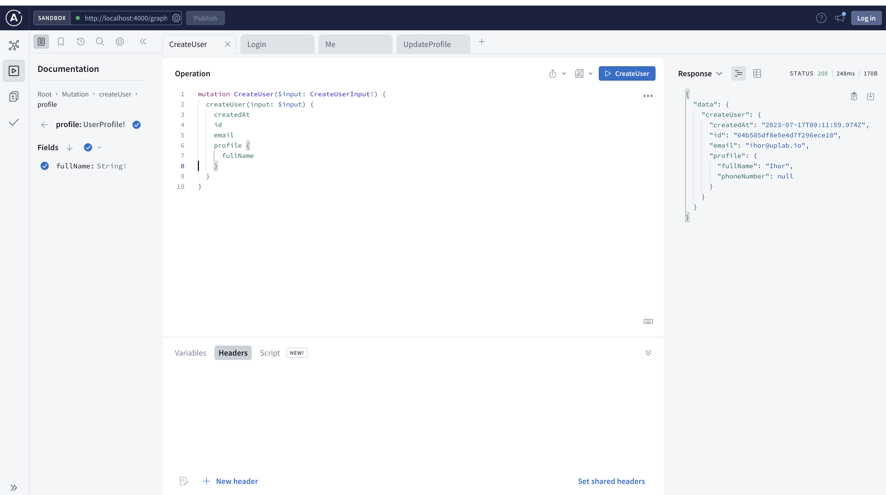Expand the left sidebar with the double arrow
Viewport: 886px width, 495px height.
click(14, 488)
